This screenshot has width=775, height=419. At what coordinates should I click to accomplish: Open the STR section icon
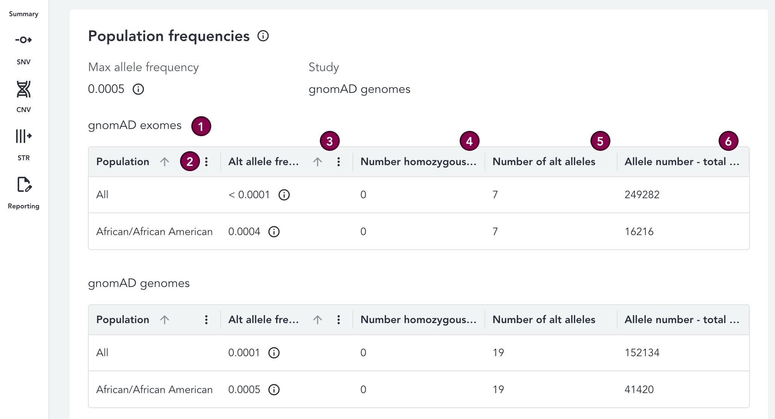coord(24,137)
